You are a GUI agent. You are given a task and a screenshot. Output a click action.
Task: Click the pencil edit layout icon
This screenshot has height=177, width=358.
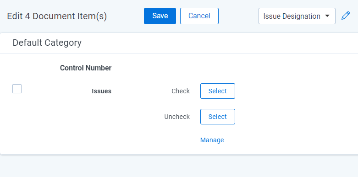pos(346,16)
